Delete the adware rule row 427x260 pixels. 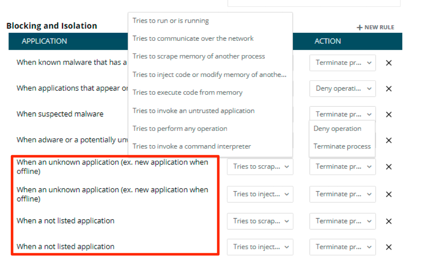389,140
